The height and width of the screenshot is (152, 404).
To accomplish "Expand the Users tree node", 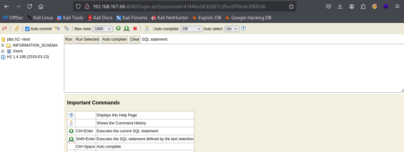I will click(x=3, y=51).
